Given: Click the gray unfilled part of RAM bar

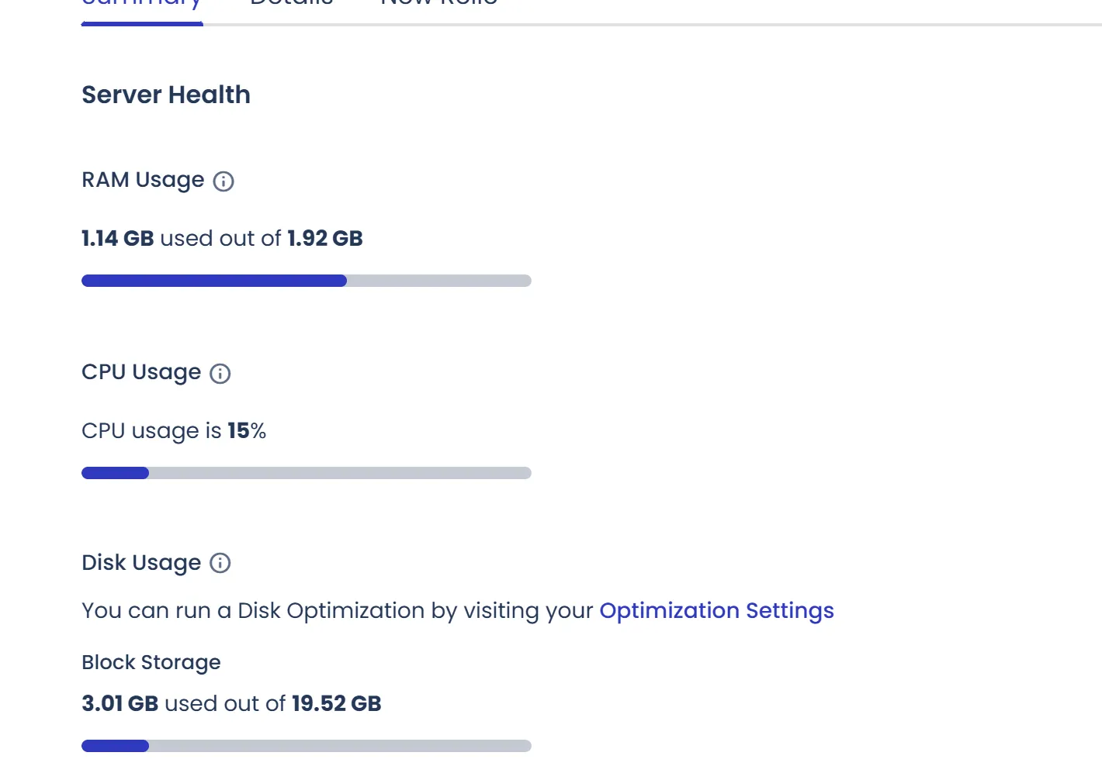Looking at the screenshot, I should point(438,281).
